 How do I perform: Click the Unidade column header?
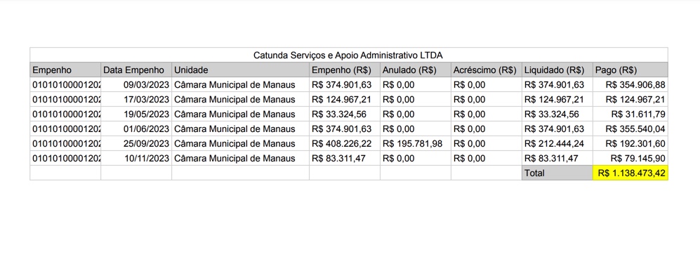[240, 70]
